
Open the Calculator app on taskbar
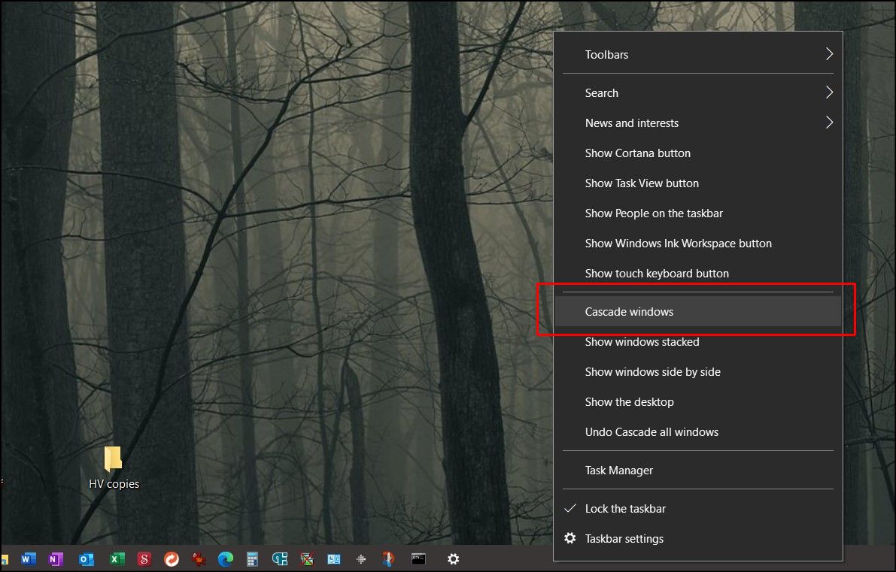pos(252,559)
